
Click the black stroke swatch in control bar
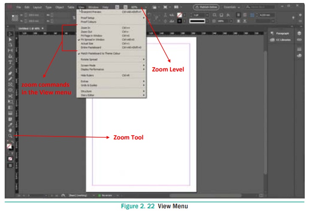click(x=179, y=21)
